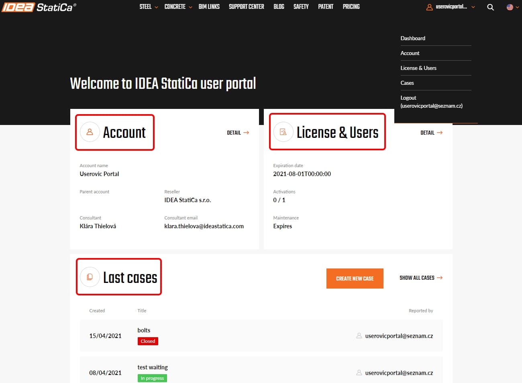Click the user profile icon in header
The image size is (522, 383).
[429, 7]
